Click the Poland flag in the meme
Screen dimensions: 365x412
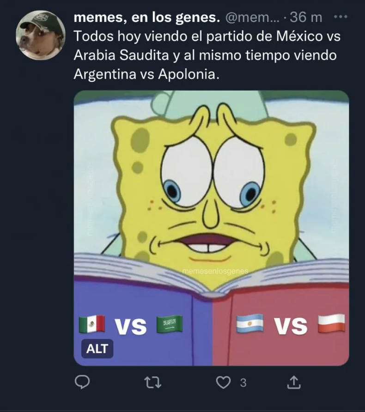[332, 323]
